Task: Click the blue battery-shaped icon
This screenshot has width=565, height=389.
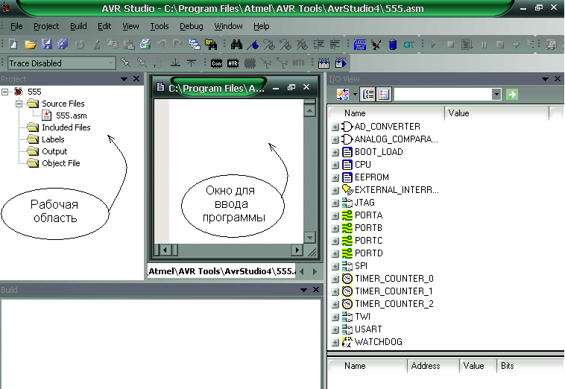Action: [x=393, y=45]
